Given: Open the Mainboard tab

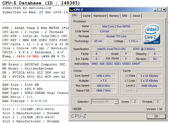Looking at the screenshot, I should (x=100, y=16).
